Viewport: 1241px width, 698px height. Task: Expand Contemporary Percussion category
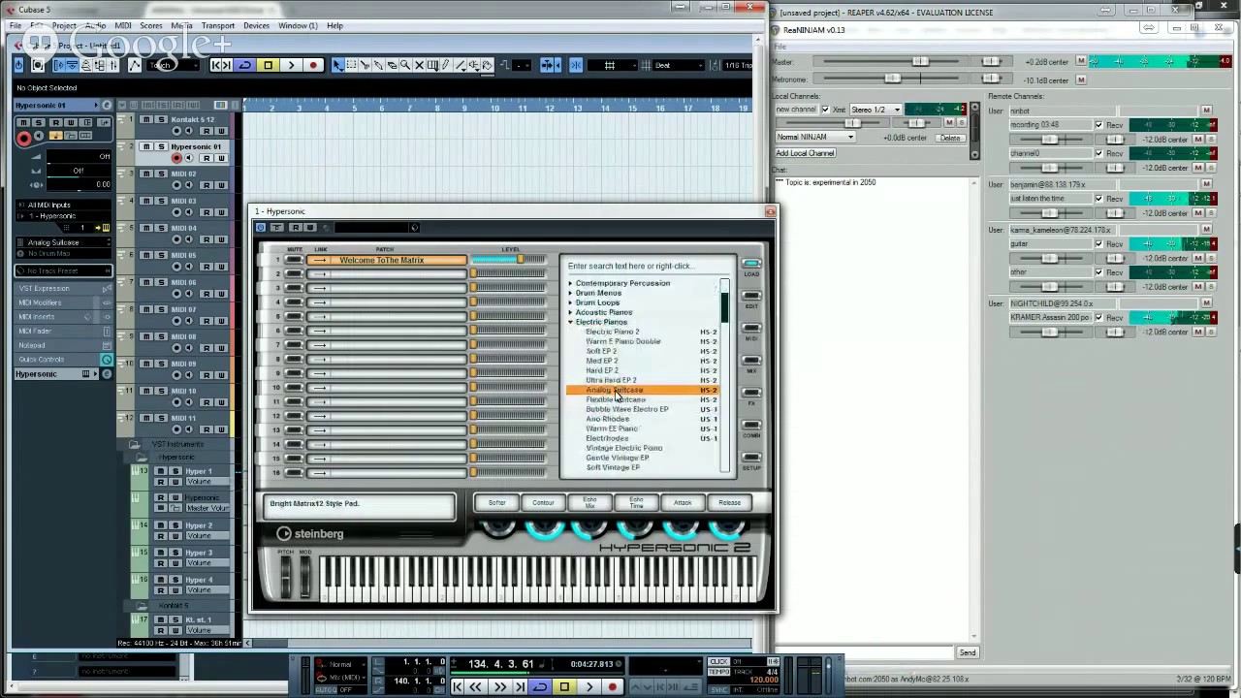(570, 283)
